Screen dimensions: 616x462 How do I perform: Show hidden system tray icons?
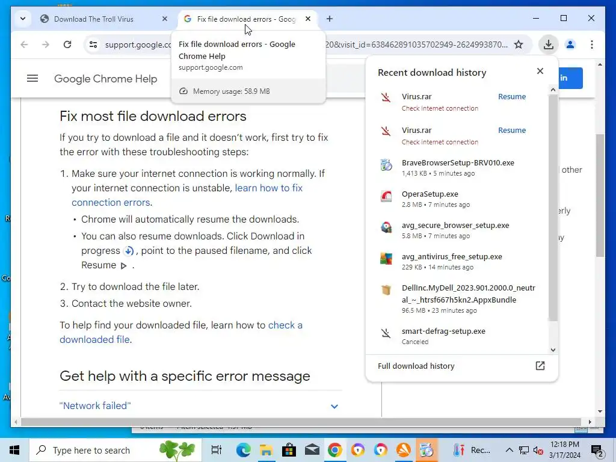[x=509, y=450]
